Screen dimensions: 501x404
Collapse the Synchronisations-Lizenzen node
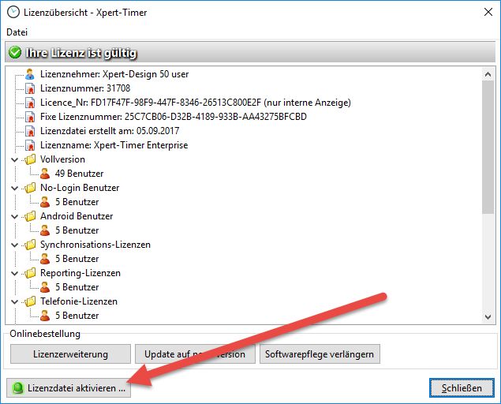(14, 245)
